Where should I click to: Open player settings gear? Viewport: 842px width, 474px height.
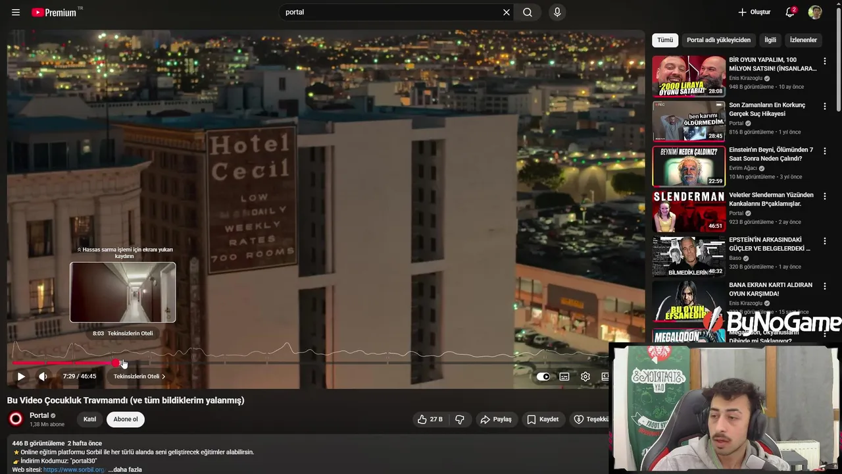pyautogui.click(x=585, y=377)
